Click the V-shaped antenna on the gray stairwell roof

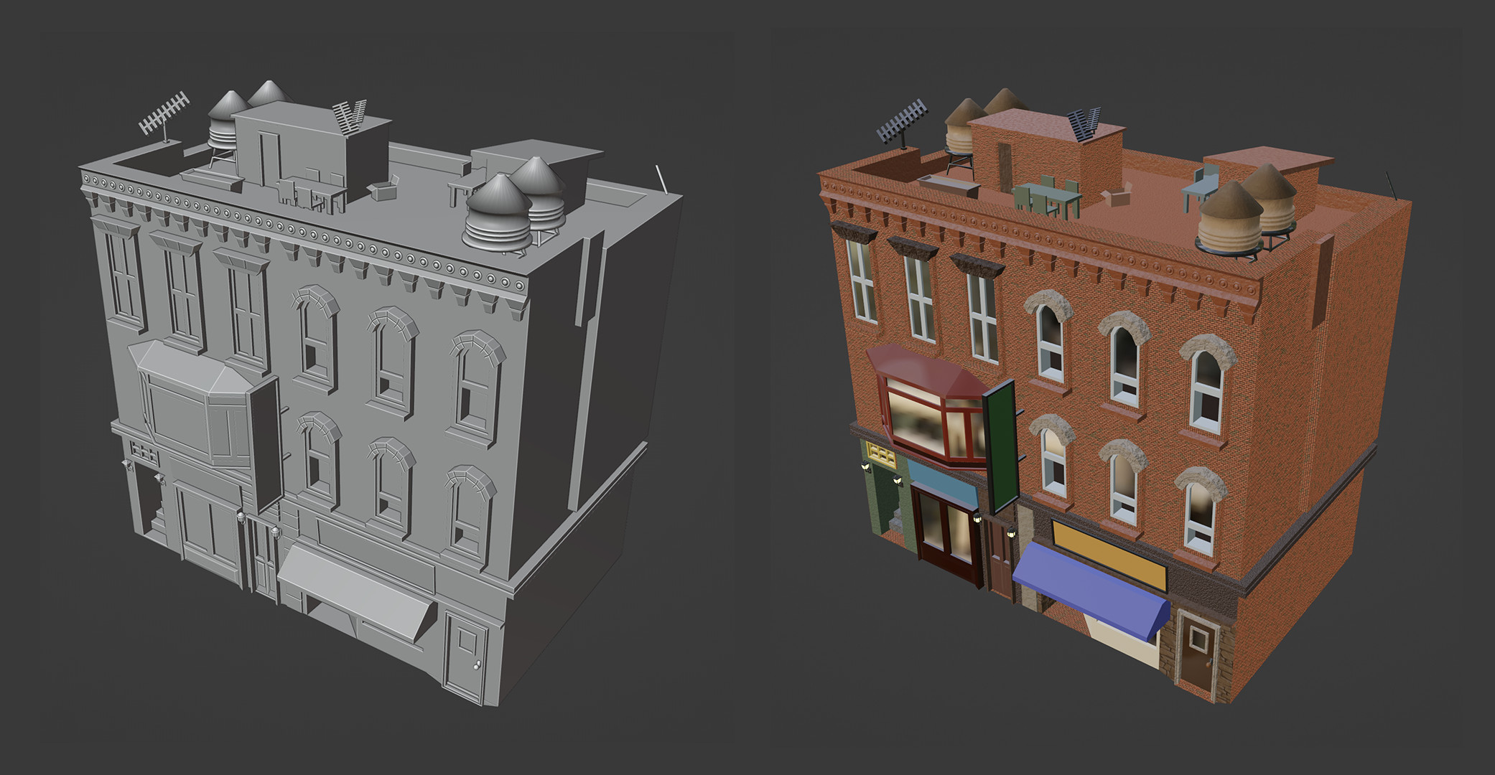coord(350,116)
